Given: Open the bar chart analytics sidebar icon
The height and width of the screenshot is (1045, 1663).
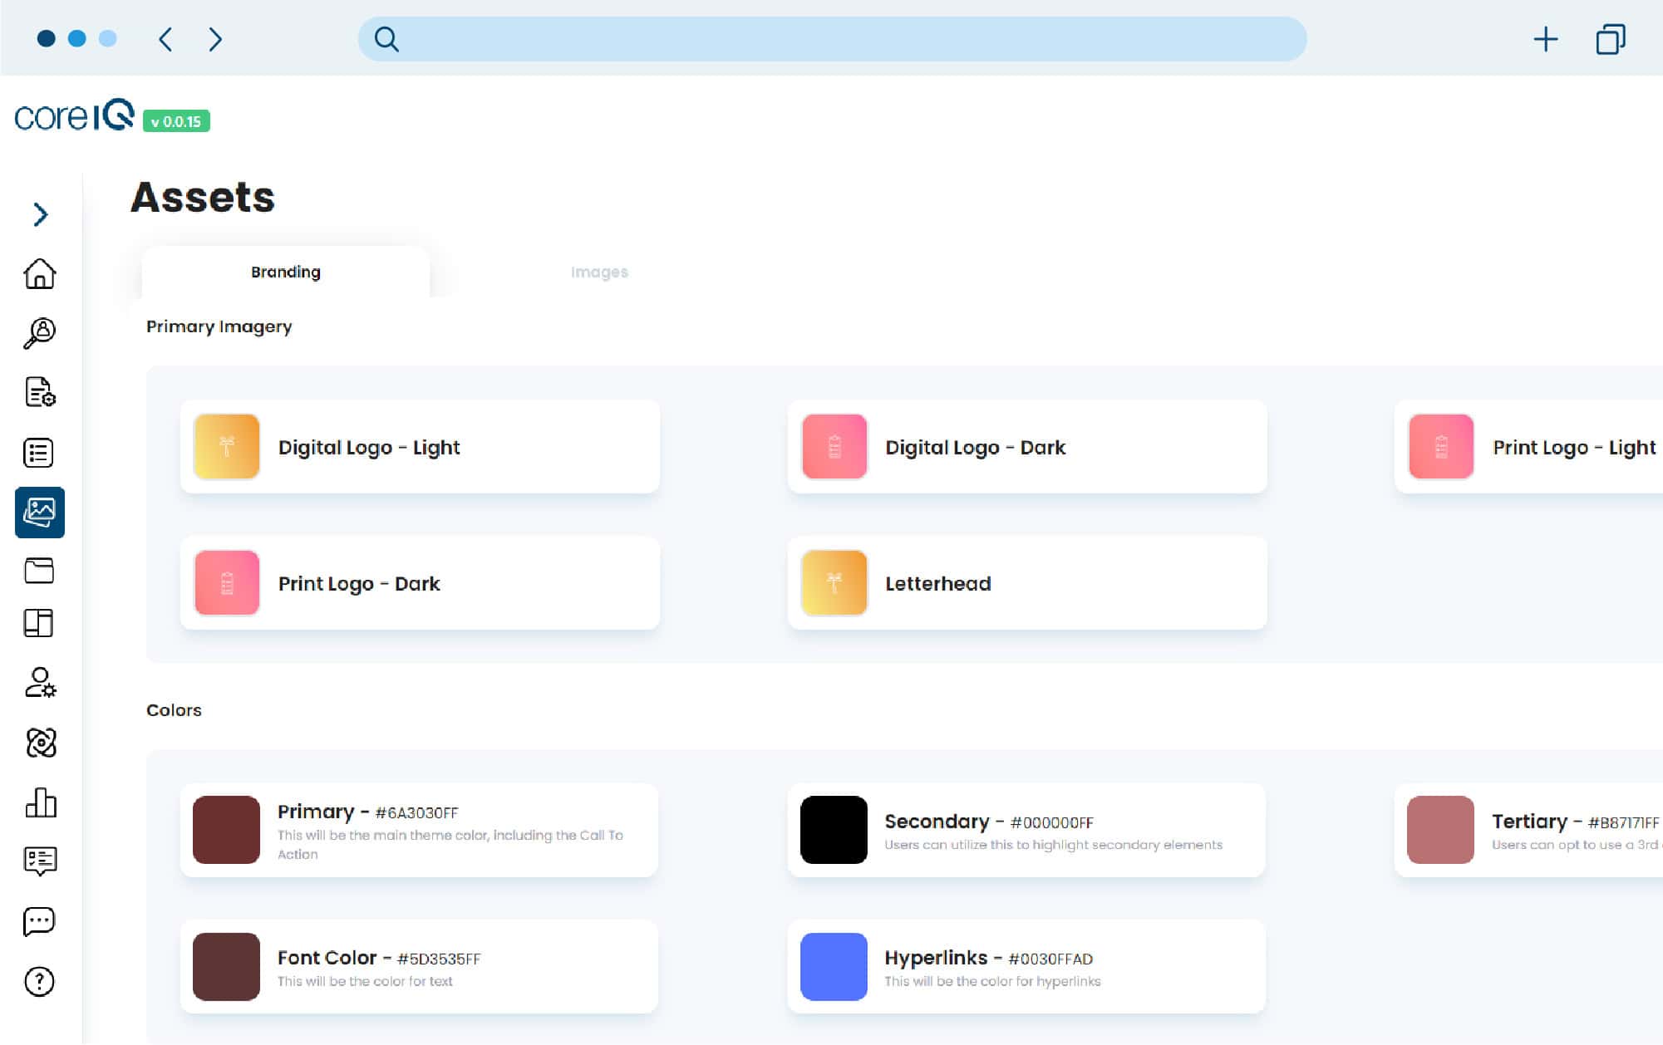Looking at the screenshot, I should pos(40,802).
